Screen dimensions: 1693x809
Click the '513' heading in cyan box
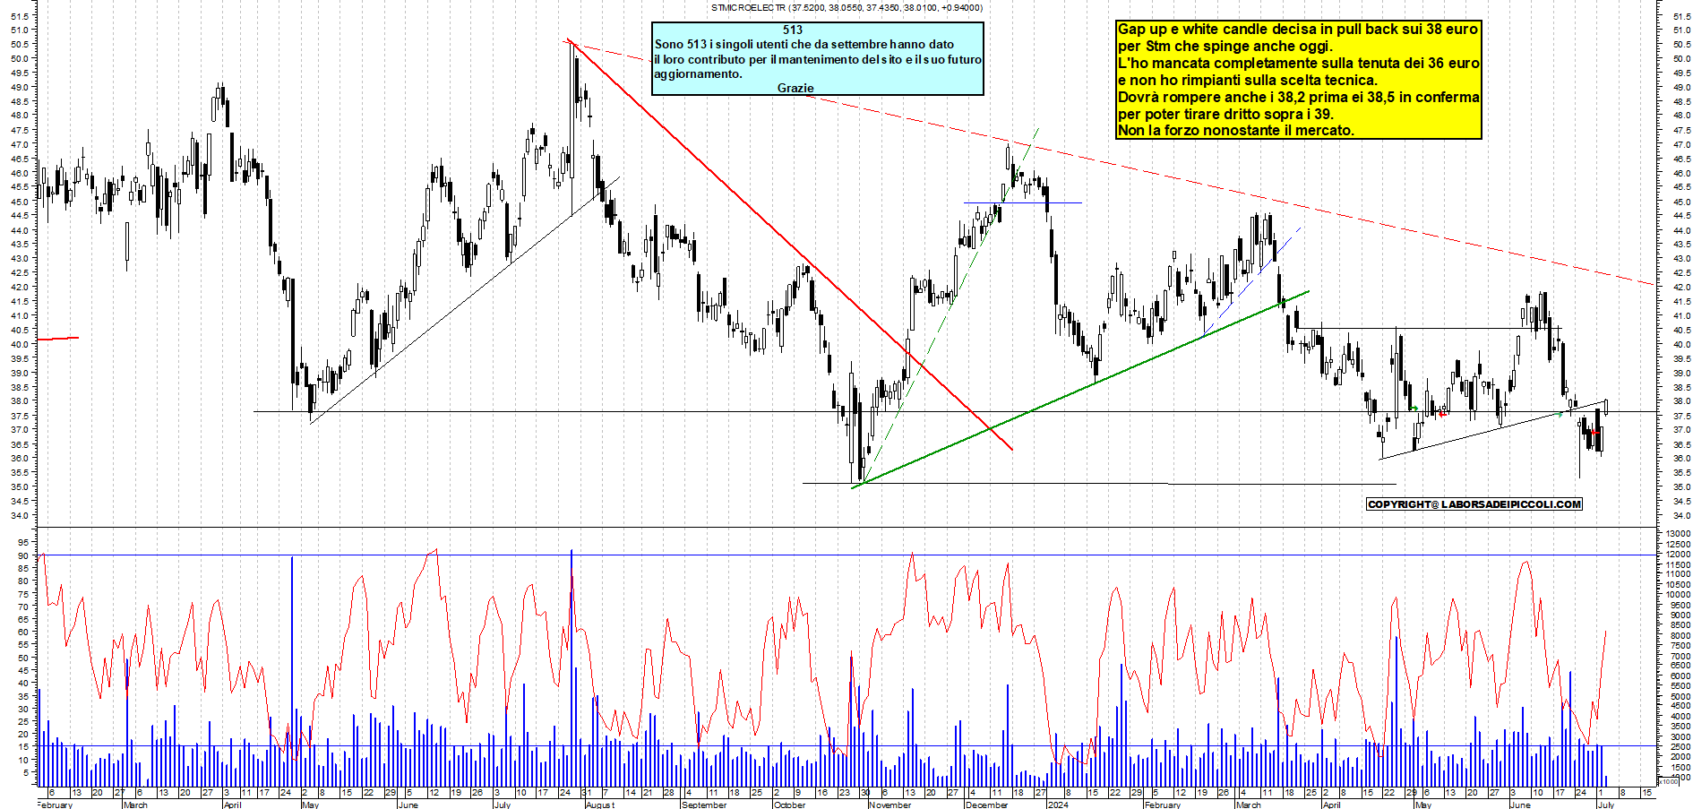[793, 30]
